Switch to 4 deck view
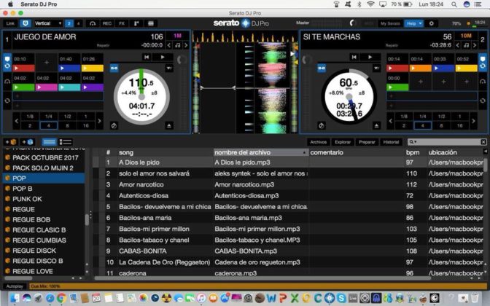This screenshot has width=490, height=306. 78,23
